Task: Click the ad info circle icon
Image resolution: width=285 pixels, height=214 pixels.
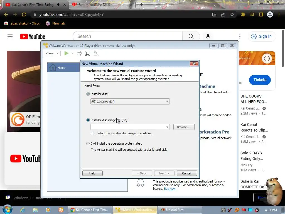Action: click(x=267, y=59)
